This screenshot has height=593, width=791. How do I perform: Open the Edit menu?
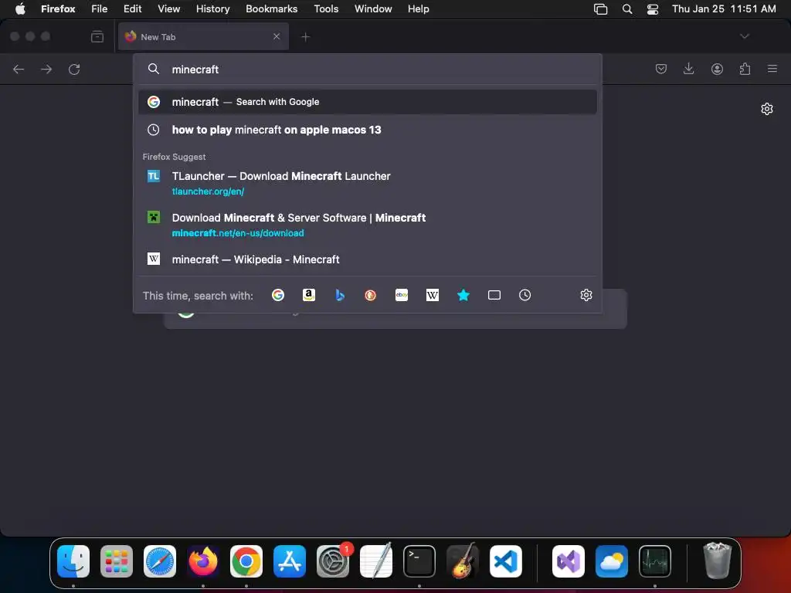(133, 8)
